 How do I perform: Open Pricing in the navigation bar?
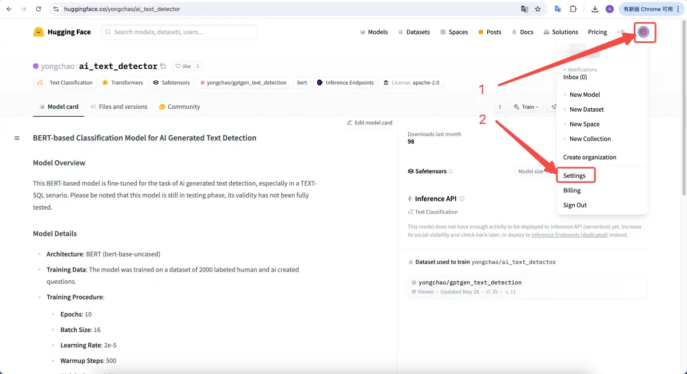click(597, 32)
